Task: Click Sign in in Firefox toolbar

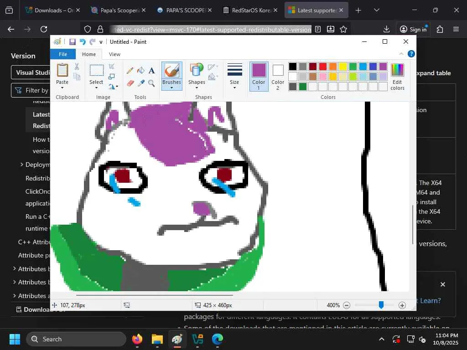Action: pos(413,29)
